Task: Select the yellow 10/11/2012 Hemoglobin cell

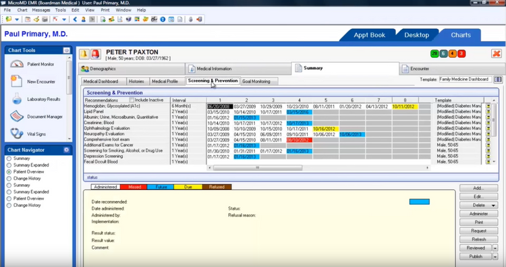Action: coord(405,107)
